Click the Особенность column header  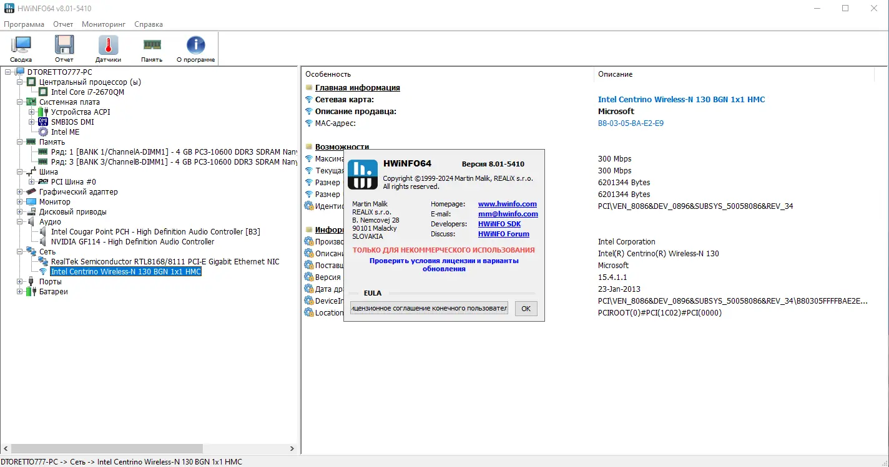(447, 74)
